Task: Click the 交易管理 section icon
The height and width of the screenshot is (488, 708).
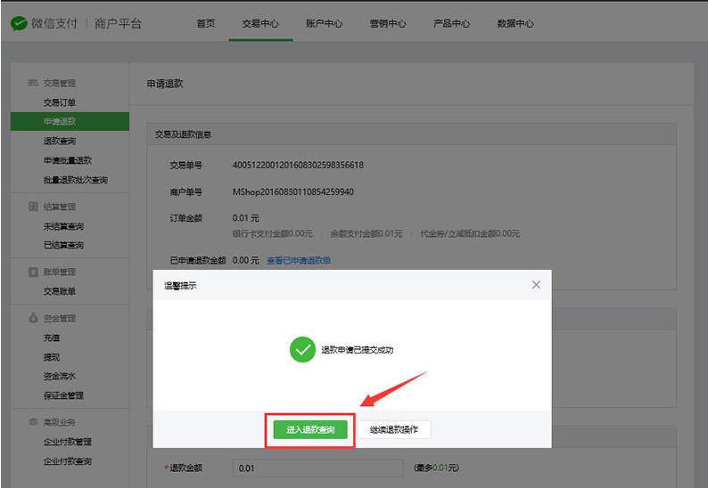Action: tap(33, 83)
